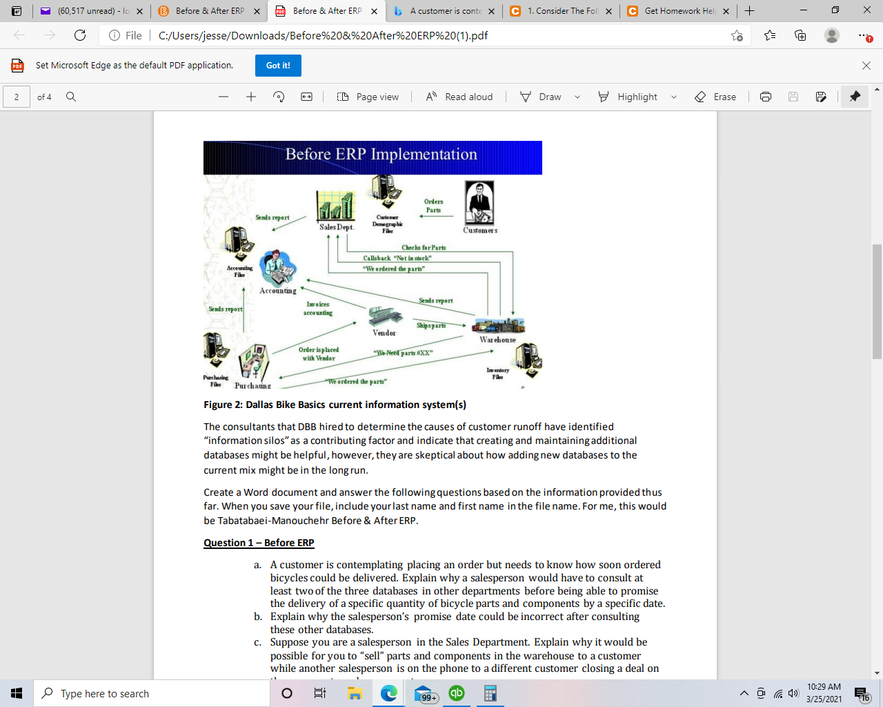The image size is (883, 707).
Task: Expand the Highlight color dropdown
Action: coord(674,97)
